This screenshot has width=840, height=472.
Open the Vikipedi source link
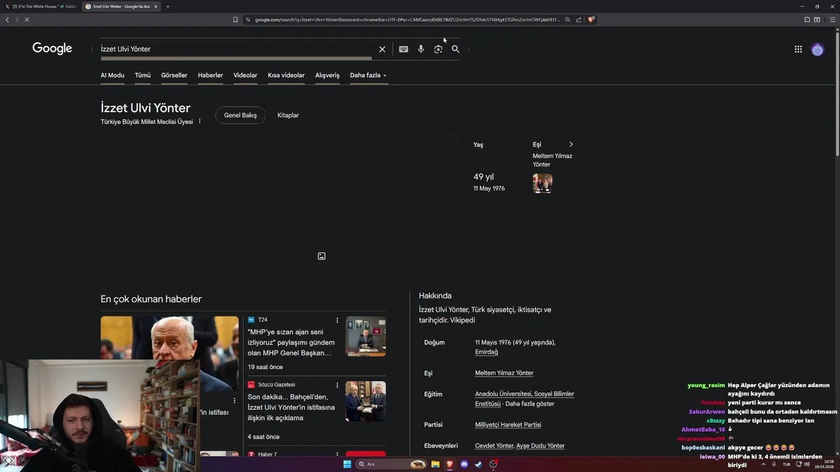pos(462,321)
